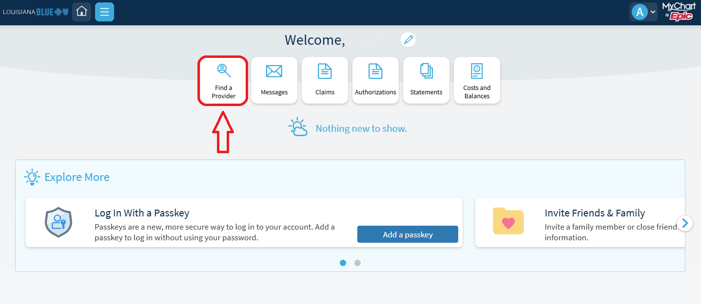
Task: Go to the Home icon
Action: [x=81, y=12]
